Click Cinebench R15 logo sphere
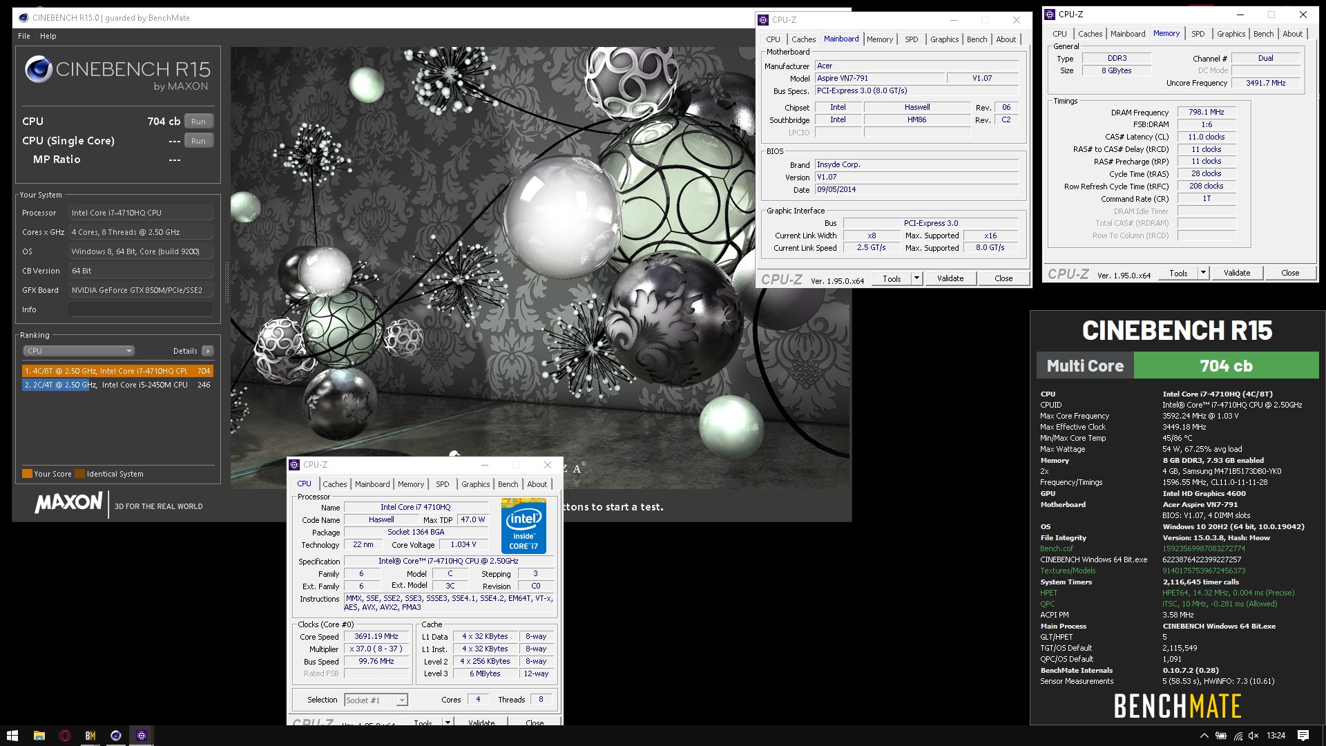The height and width of the screenshot is (746, 1326). 39,70
